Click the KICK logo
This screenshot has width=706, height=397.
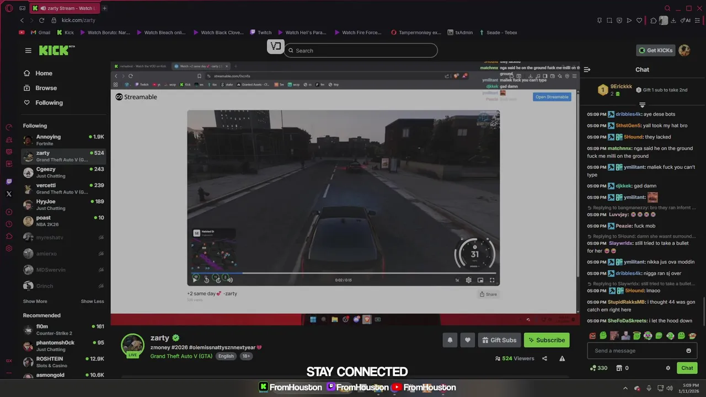57,50
